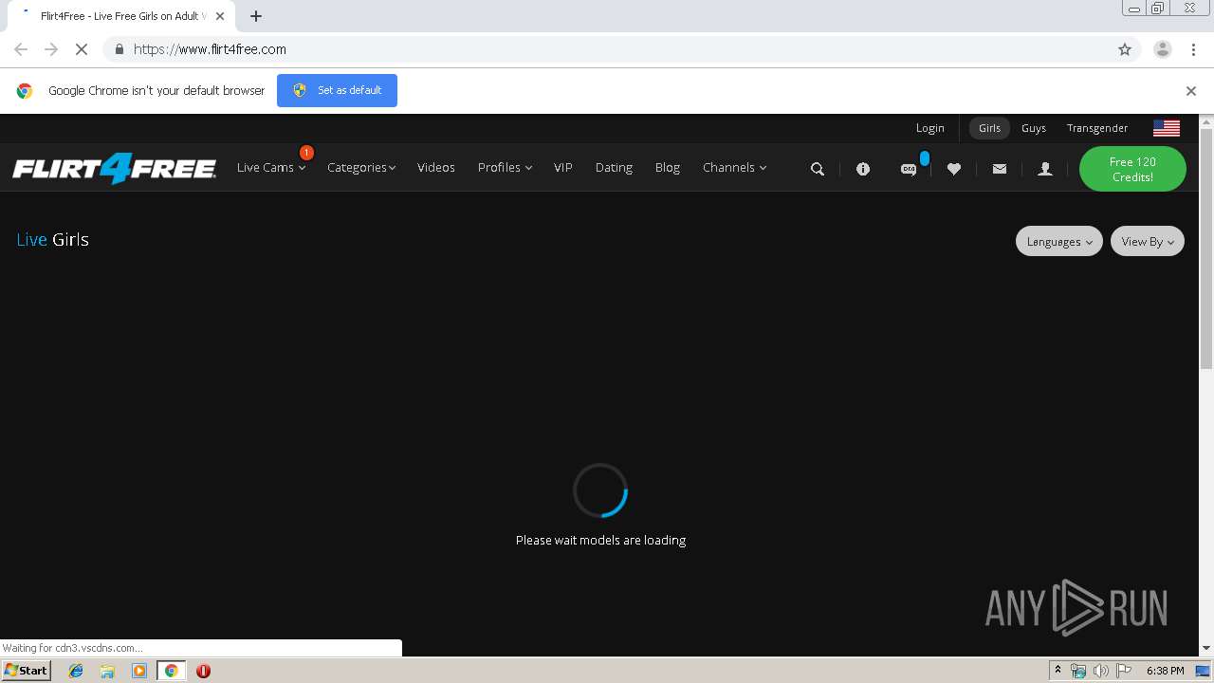The width and height of the screenshot is (1214, 683).
Task: Open Internet Explorer from taskbar
Action: click(x=76, y=671)
